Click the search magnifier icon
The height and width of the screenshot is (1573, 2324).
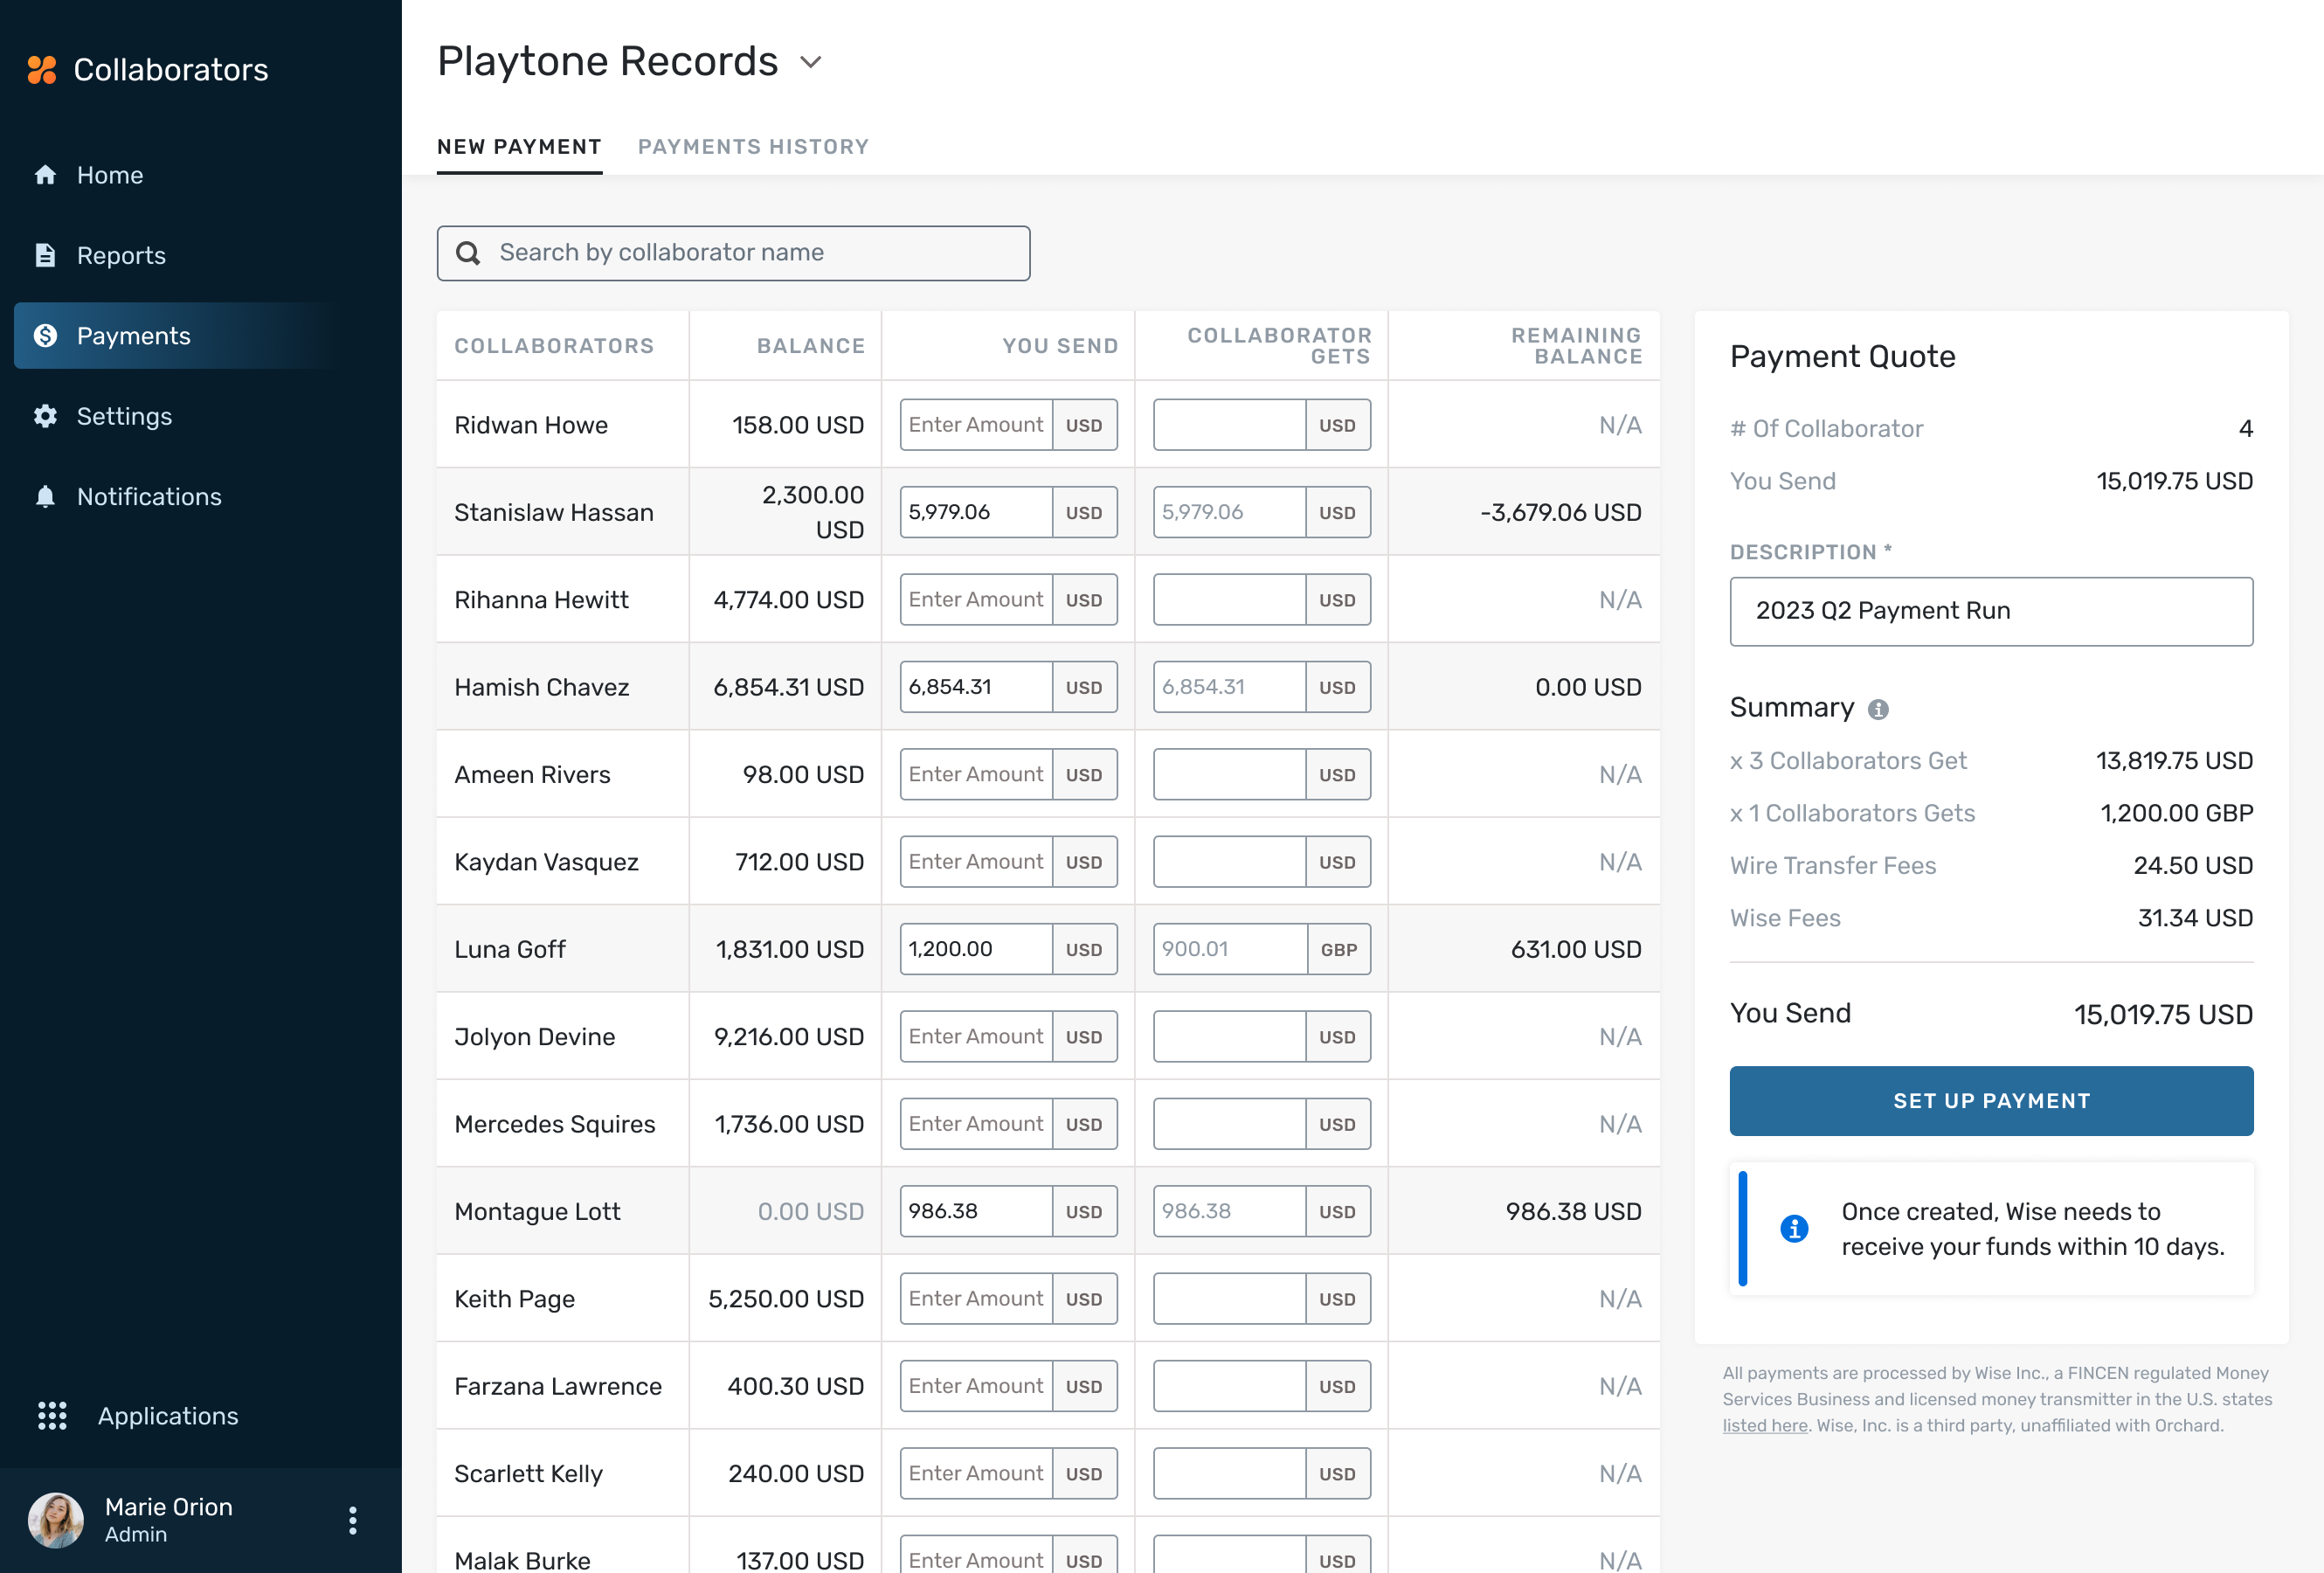point(468,252)
